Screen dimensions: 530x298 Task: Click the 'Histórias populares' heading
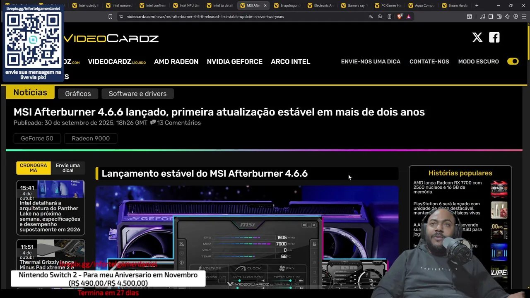pos(460,173)
